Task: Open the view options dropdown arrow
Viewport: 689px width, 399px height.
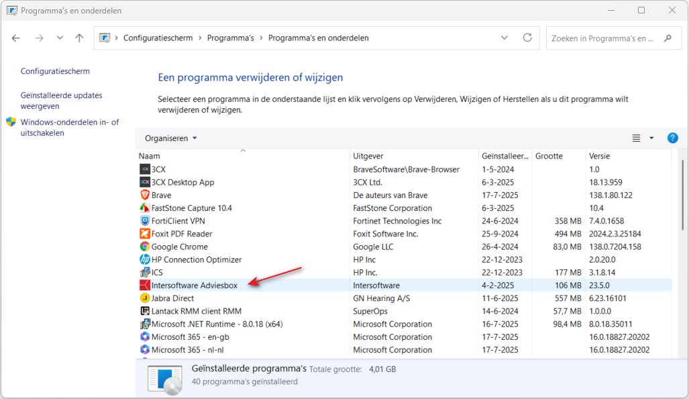Action: point(651,138)
